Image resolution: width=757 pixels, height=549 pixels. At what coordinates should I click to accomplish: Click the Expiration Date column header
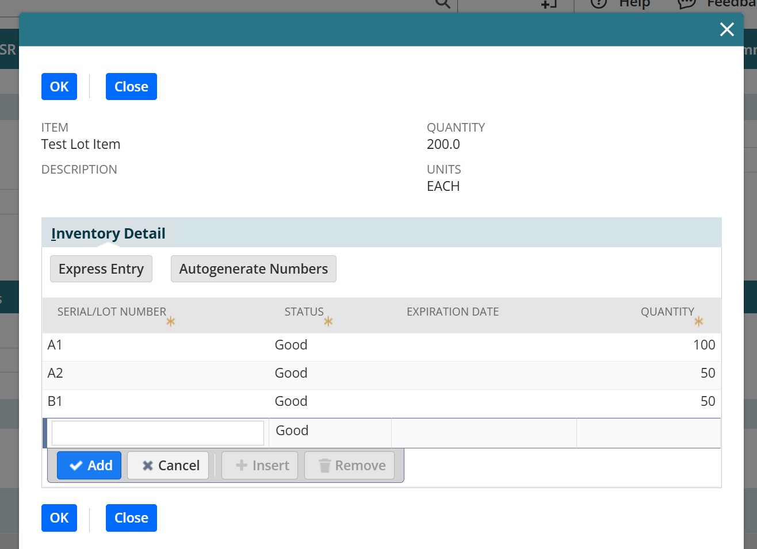452,312
